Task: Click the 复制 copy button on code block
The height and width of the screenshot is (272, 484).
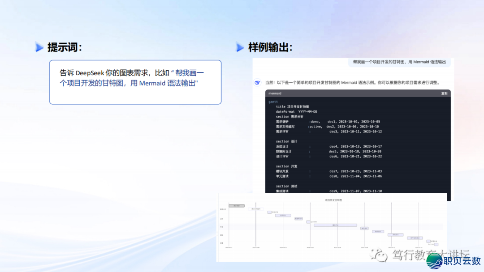Action: pos(444,93)
